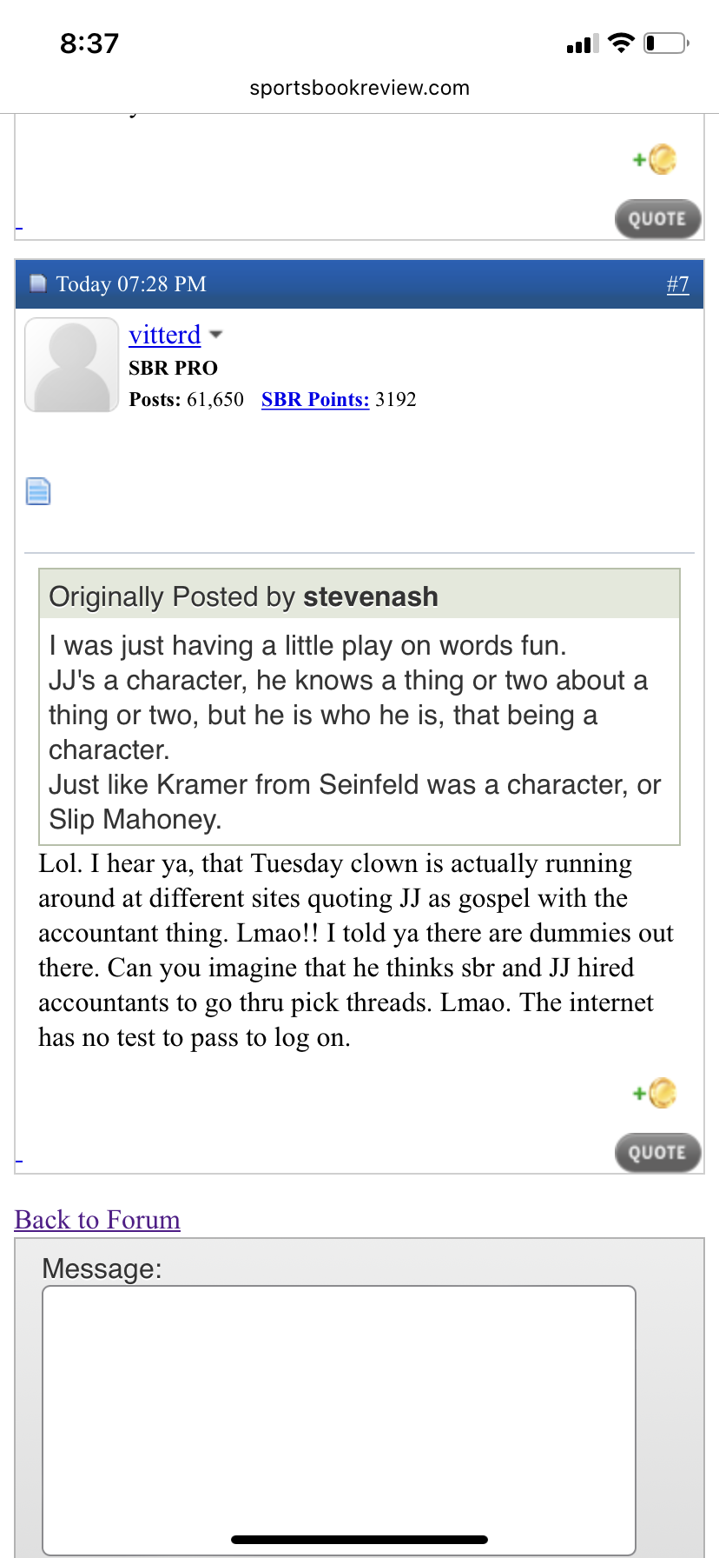Tap the battery indicator icon
Viewport: 719px width, 1558px height.
666,43
